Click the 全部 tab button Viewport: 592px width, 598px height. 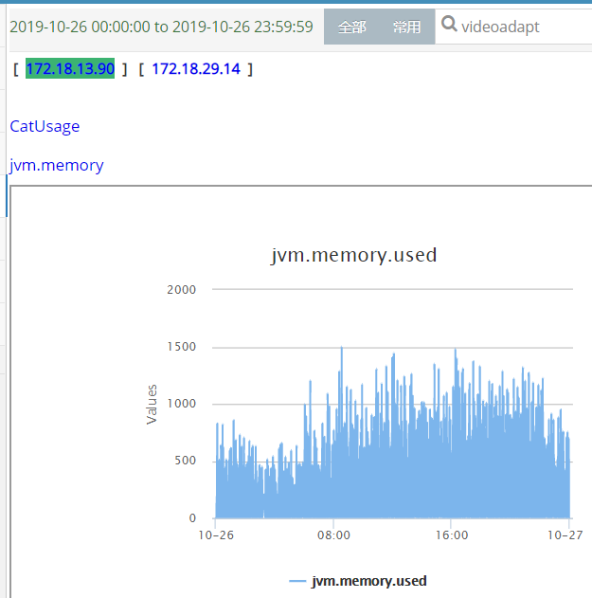coord(351,27)
